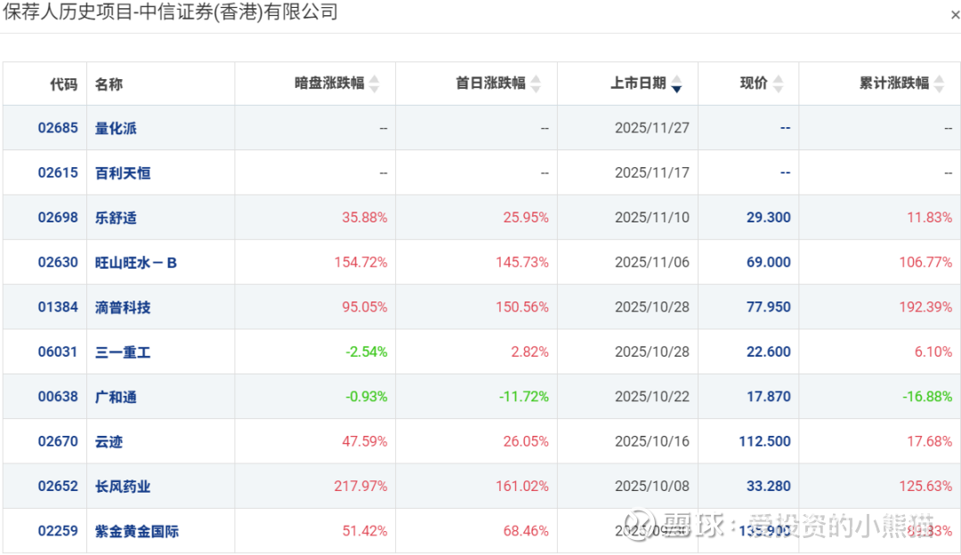Open stock 旺山旺水－B
Viewport: 961px width, 555px height.
(x=136, y=262)
